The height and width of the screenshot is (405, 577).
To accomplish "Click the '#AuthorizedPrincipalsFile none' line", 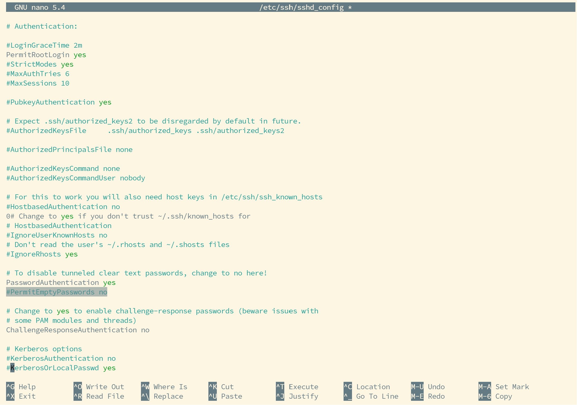I will (x=70, y=150).
